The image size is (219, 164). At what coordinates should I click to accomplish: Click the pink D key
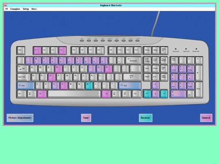click(52, 77)
